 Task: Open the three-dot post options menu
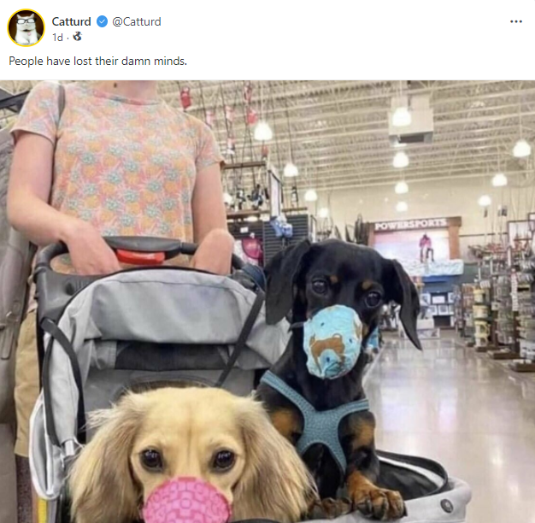coord(515,21)
